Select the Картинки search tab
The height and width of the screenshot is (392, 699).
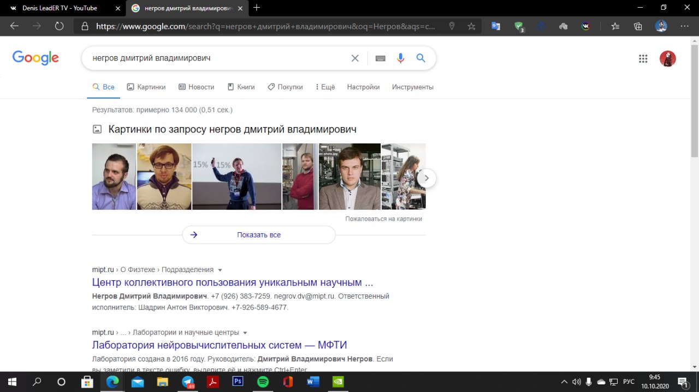coord(146,87)
